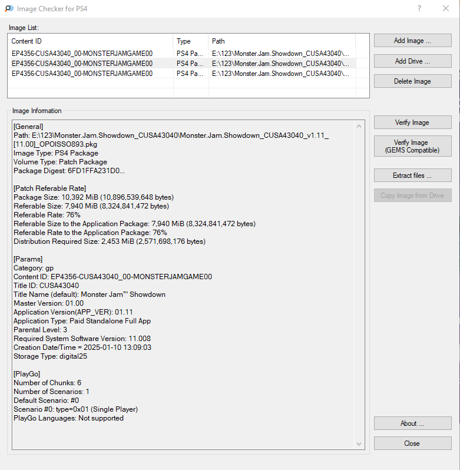Click the Close button at the bottom

[x=413, y=443]
